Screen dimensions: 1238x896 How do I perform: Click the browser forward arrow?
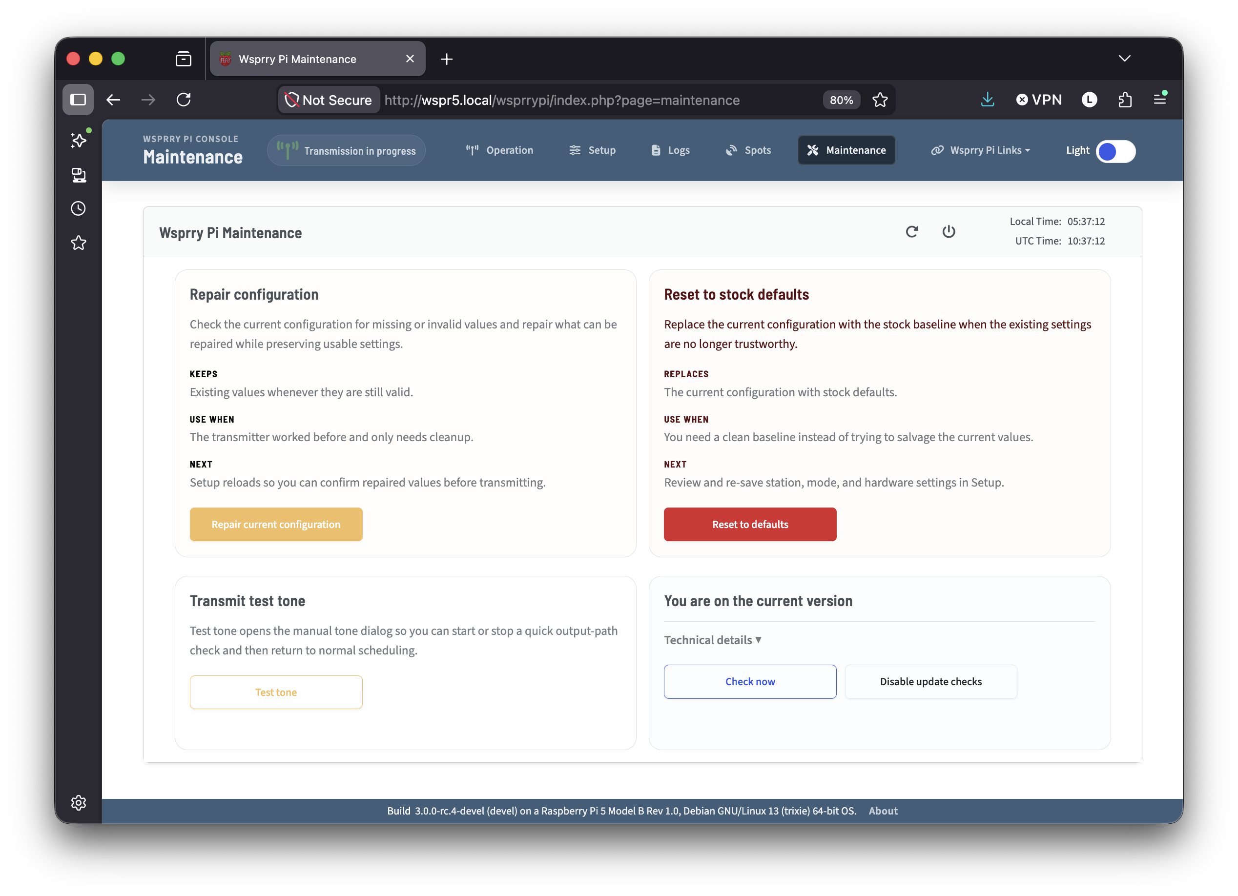(148, 100)
